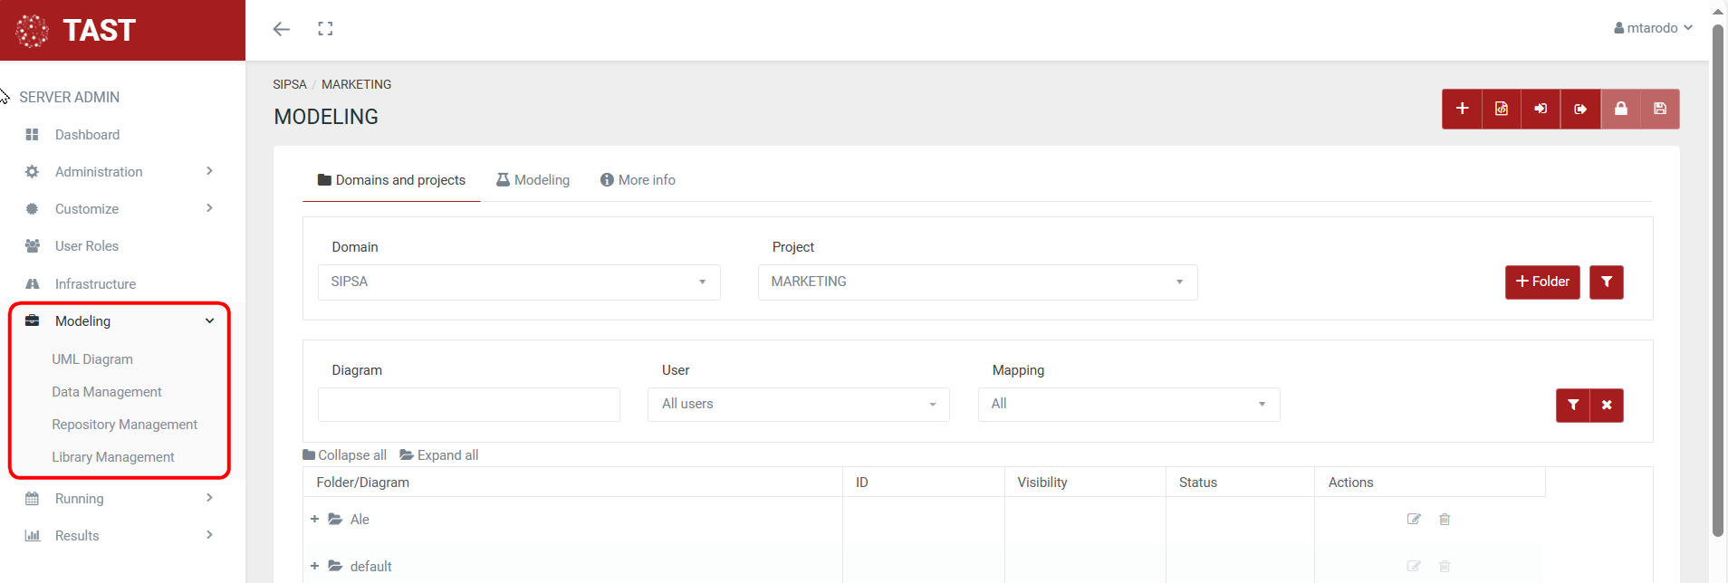Viewport: 1728px width, 583px height.
Task: Click the plus icon in top toolbar
Action: (x=1462, y=109)
